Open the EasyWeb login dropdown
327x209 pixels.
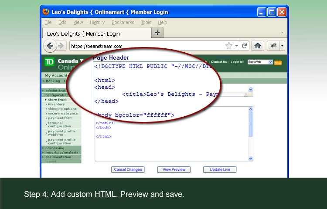point(260,62)
